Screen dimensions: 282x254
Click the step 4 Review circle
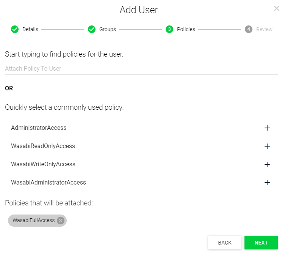click(249, 29)
